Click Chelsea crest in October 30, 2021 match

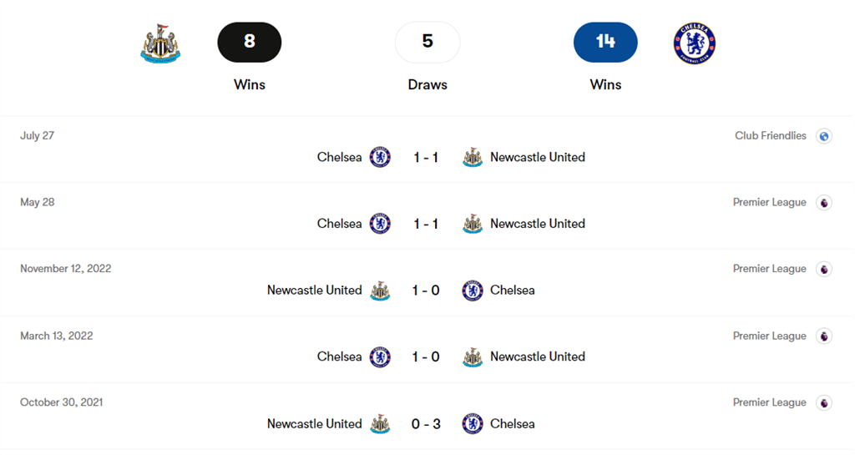(473, 424)
